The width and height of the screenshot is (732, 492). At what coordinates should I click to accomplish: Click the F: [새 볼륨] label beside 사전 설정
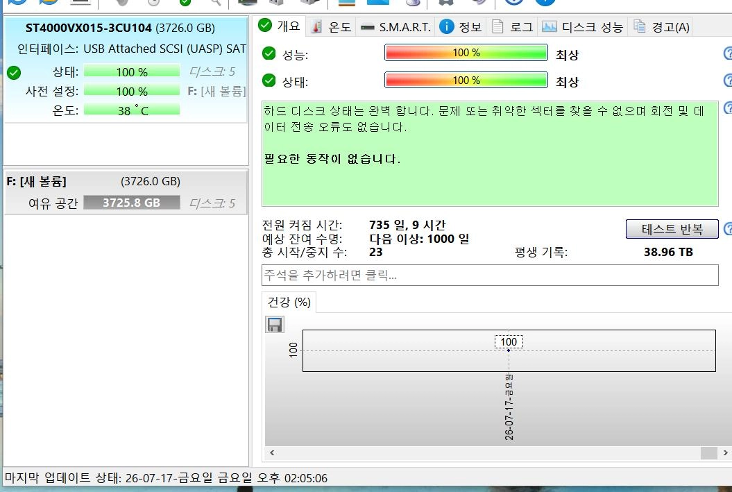click(x=216, y=91)
